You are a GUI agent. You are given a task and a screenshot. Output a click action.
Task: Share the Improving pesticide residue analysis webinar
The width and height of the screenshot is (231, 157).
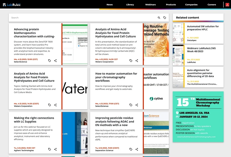[x=136, y=149]
